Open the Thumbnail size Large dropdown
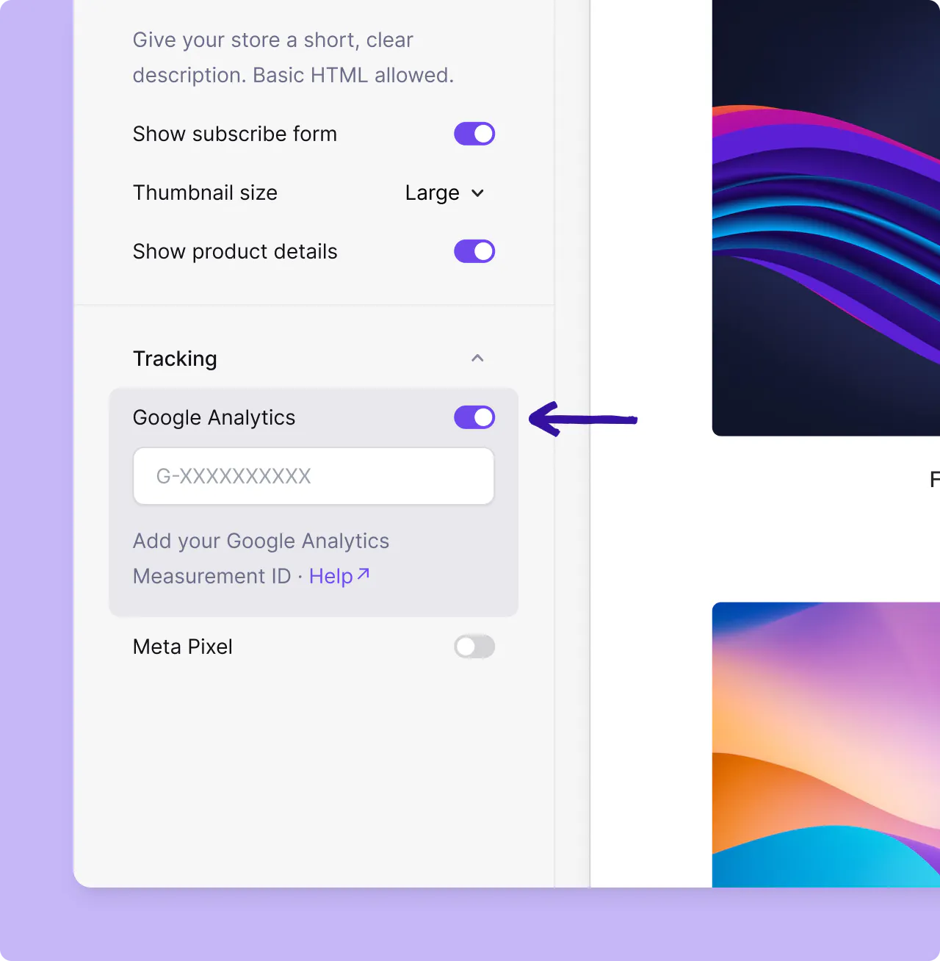940x961 pixels. pos(444,192)
